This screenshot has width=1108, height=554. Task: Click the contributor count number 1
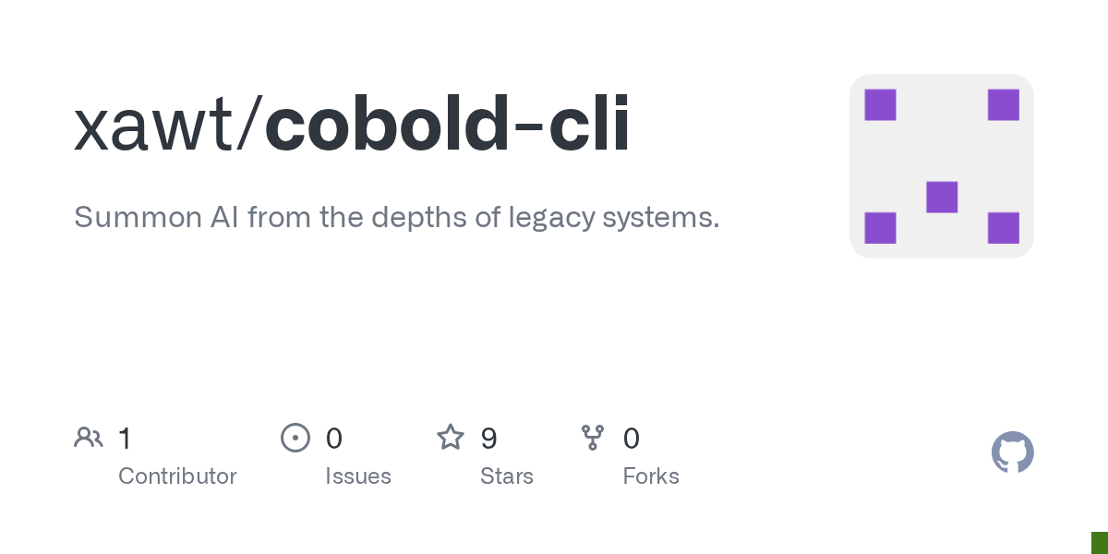click(x=125, y=438)
